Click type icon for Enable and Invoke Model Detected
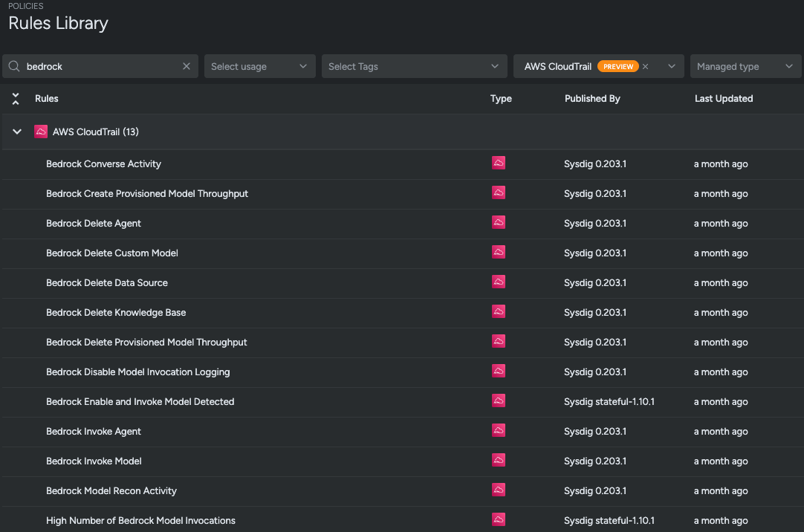The image size is (804, 532). (x=499, y=400)
